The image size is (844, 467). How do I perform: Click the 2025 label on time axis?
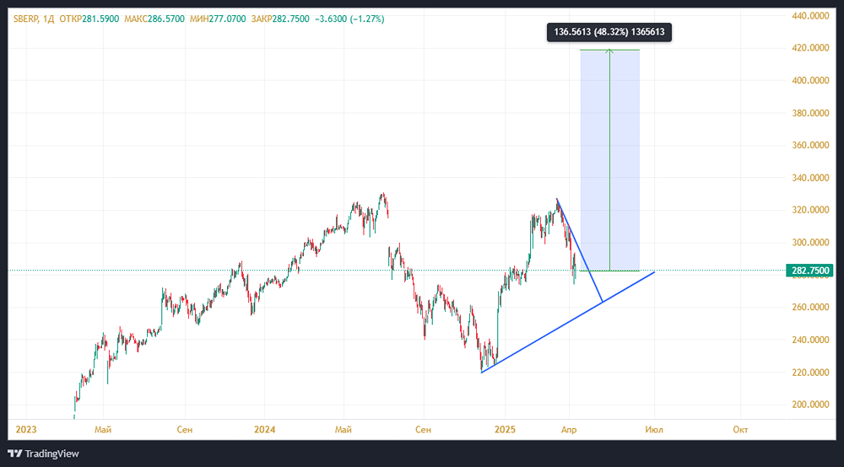tap(505, 429)
